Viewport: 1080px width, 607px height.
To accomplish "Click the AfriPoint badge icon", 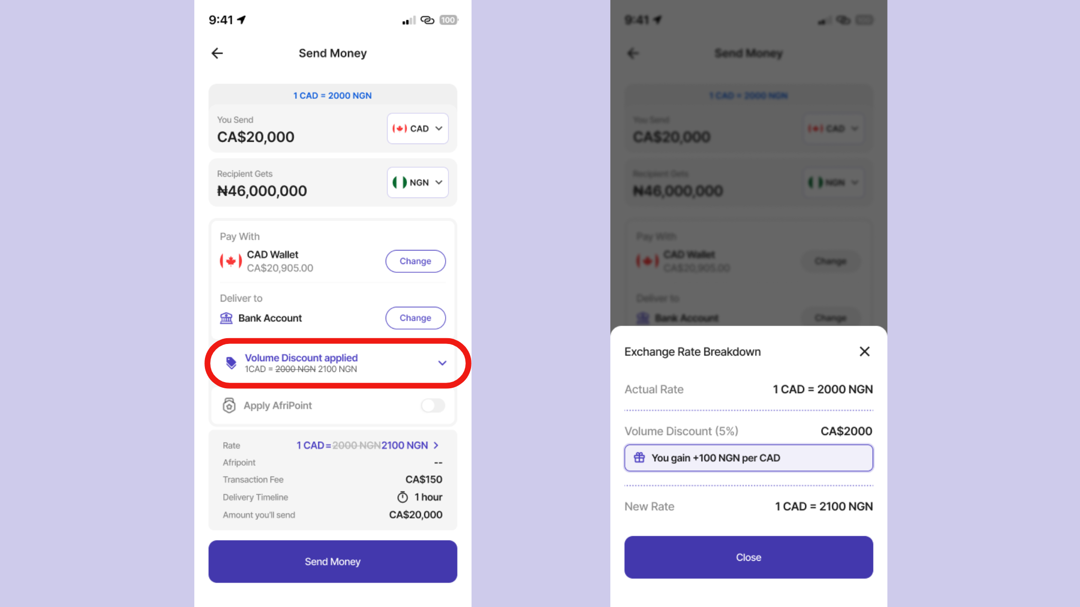I will pyautogui.click(x=229, y=405).
